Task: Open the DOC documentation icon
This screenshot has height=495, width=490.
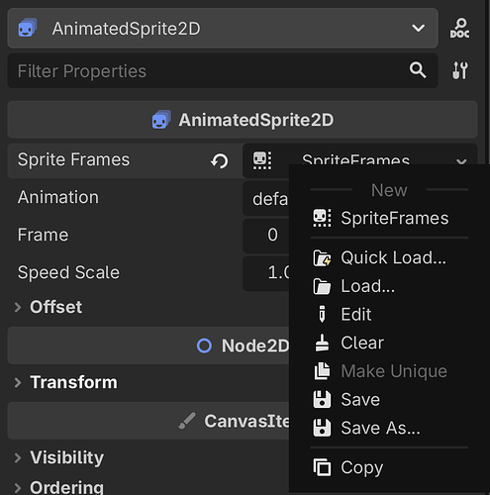Action: [x=459, y=29]
